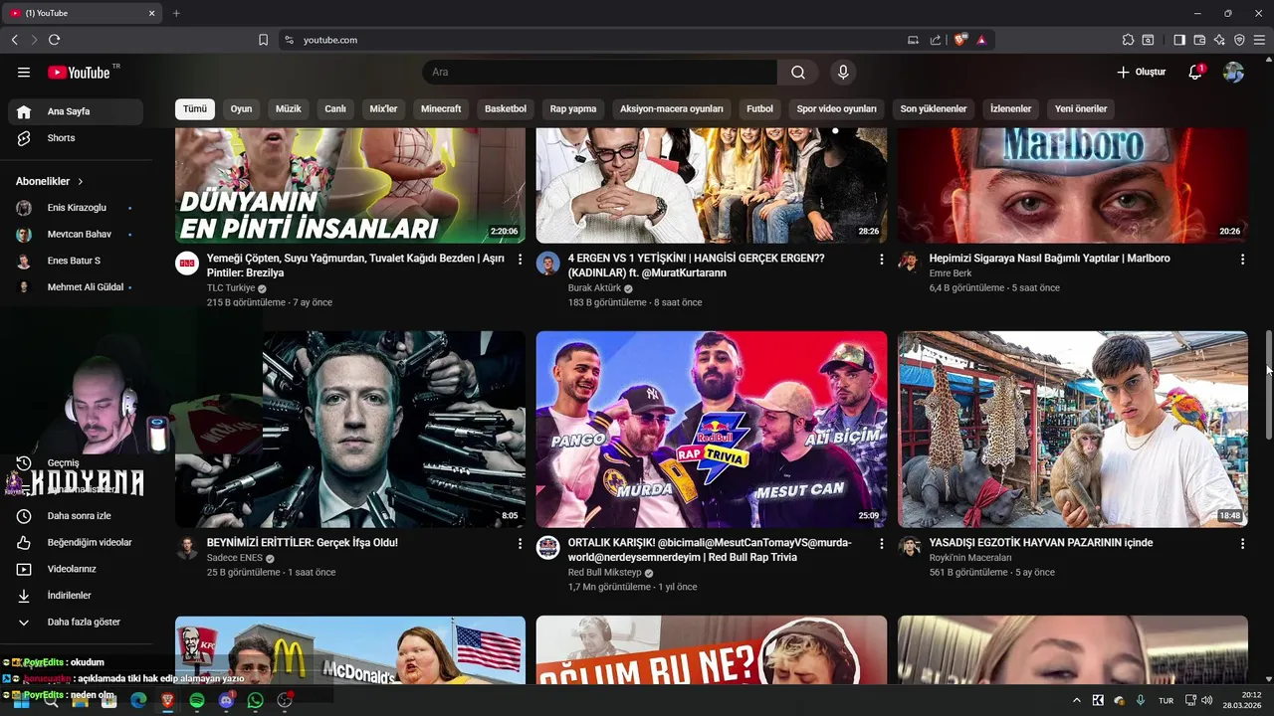The width and height of the screenshot is (1274, 716).
Task: Open a new browser tab
Action: [176, 13]
